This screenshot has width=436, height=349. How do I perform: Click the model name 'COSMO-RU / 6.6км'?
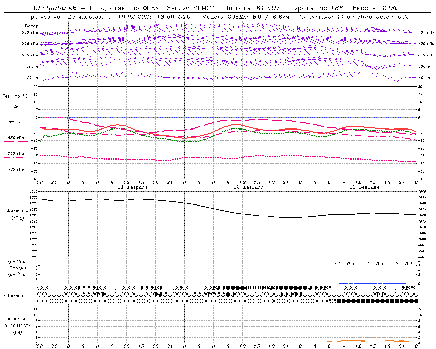click(258, 17)
